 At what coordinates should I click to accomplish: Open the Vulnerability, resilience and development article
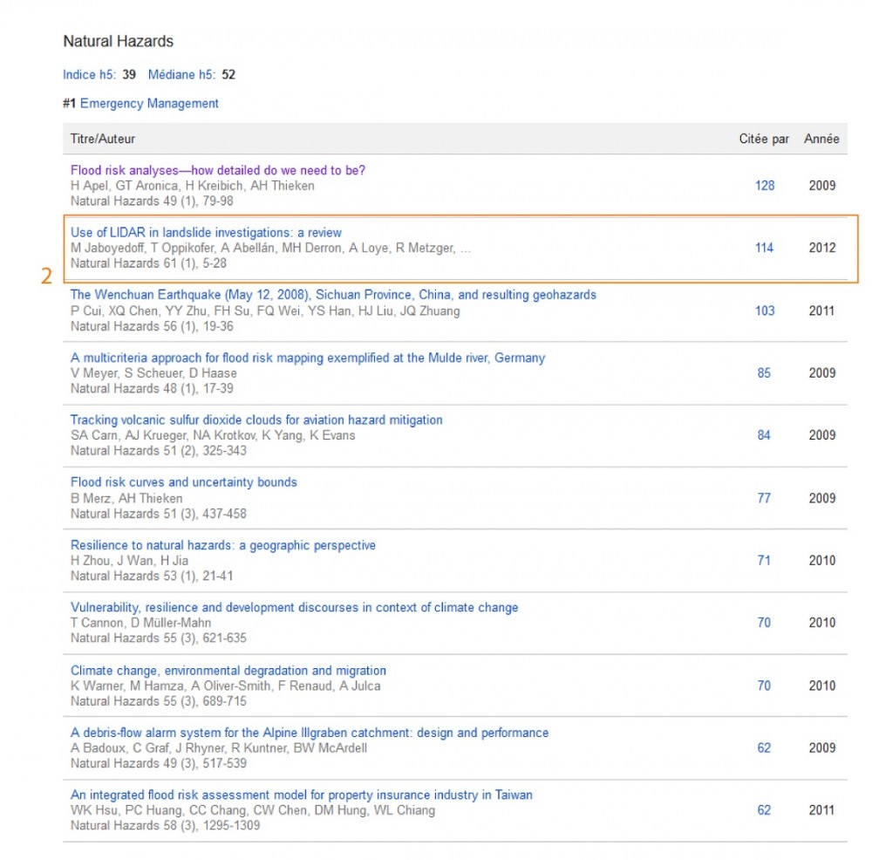click(x=294, y=607)
